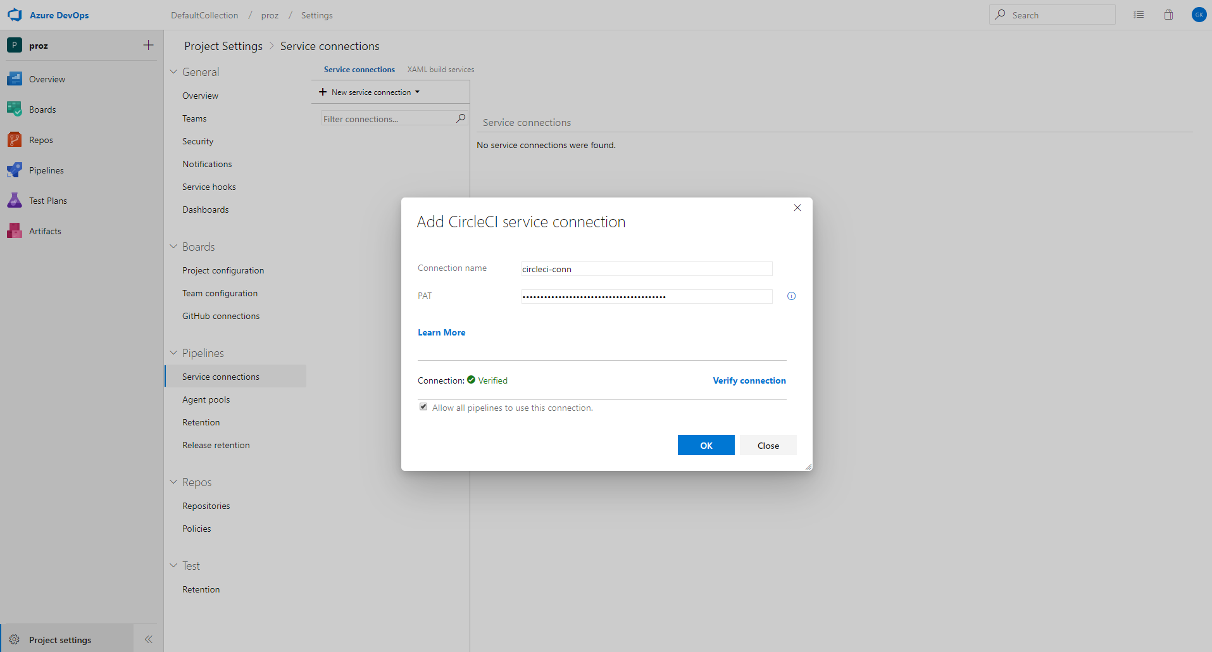
Task: Click the Settings breadcrumb link
Action: tap(316, 15)
